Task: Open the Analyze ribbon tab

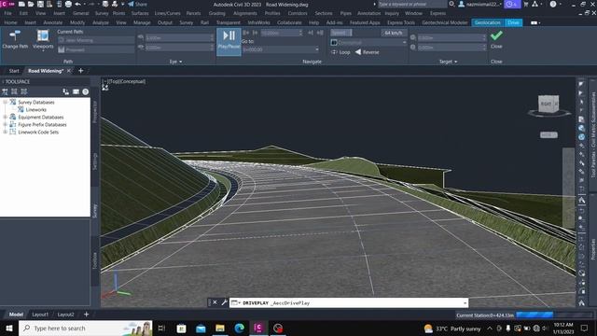Action: tap(101, 22)
